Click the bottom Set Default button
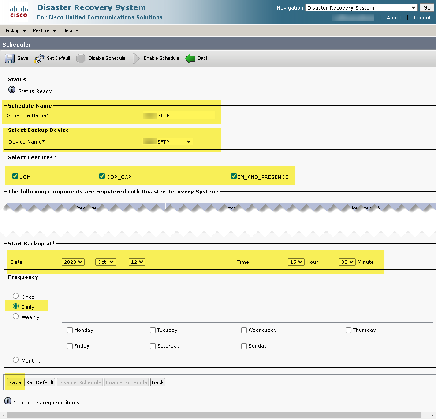Viewport: 436px width, 419px height. [x=40, y=382]
